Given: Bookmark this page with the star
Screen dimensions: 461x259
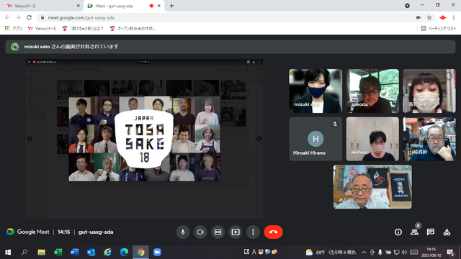Looking at the screenshot, I should pos(429,17).
